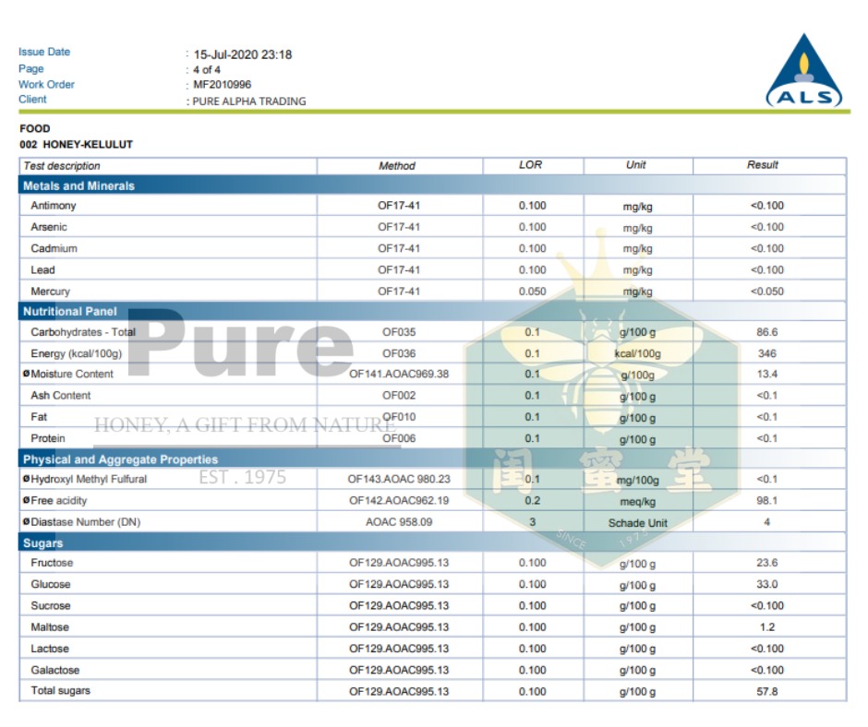Click the Test description column header
The width and height of the screenshot is (868, 727).
click(62, 166)
